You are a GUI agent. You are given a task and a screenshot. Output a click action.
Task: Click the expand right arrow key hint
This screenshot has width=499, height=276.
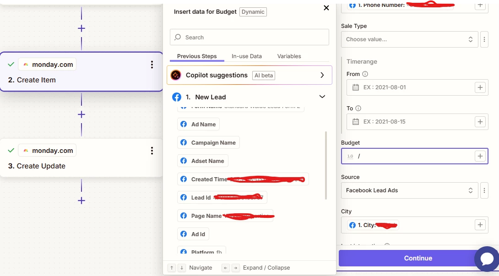(235, 268)
